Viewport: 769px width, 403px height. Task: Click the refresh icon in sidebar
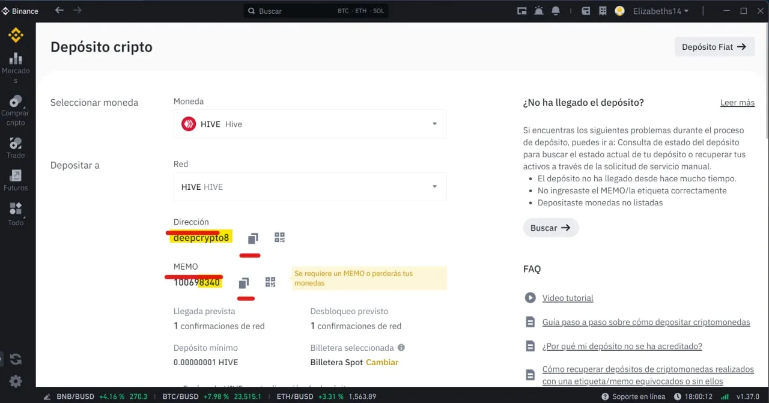pyautogui.click(x=16, y=359)
